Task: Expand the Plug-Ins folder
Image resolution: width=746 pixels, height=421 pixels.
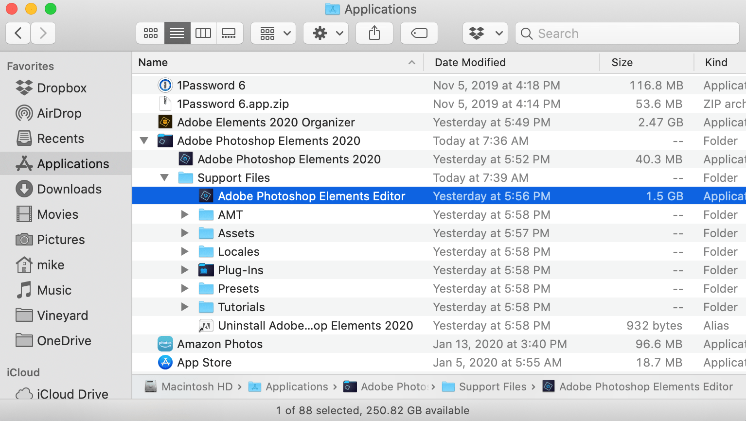Action: [185, 270]
